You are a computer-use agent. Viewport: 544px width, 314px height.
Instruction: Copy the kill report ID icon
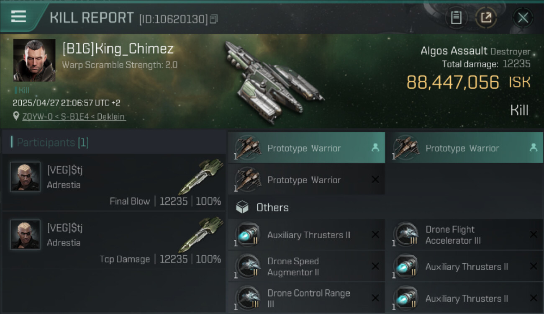(213, 19)
